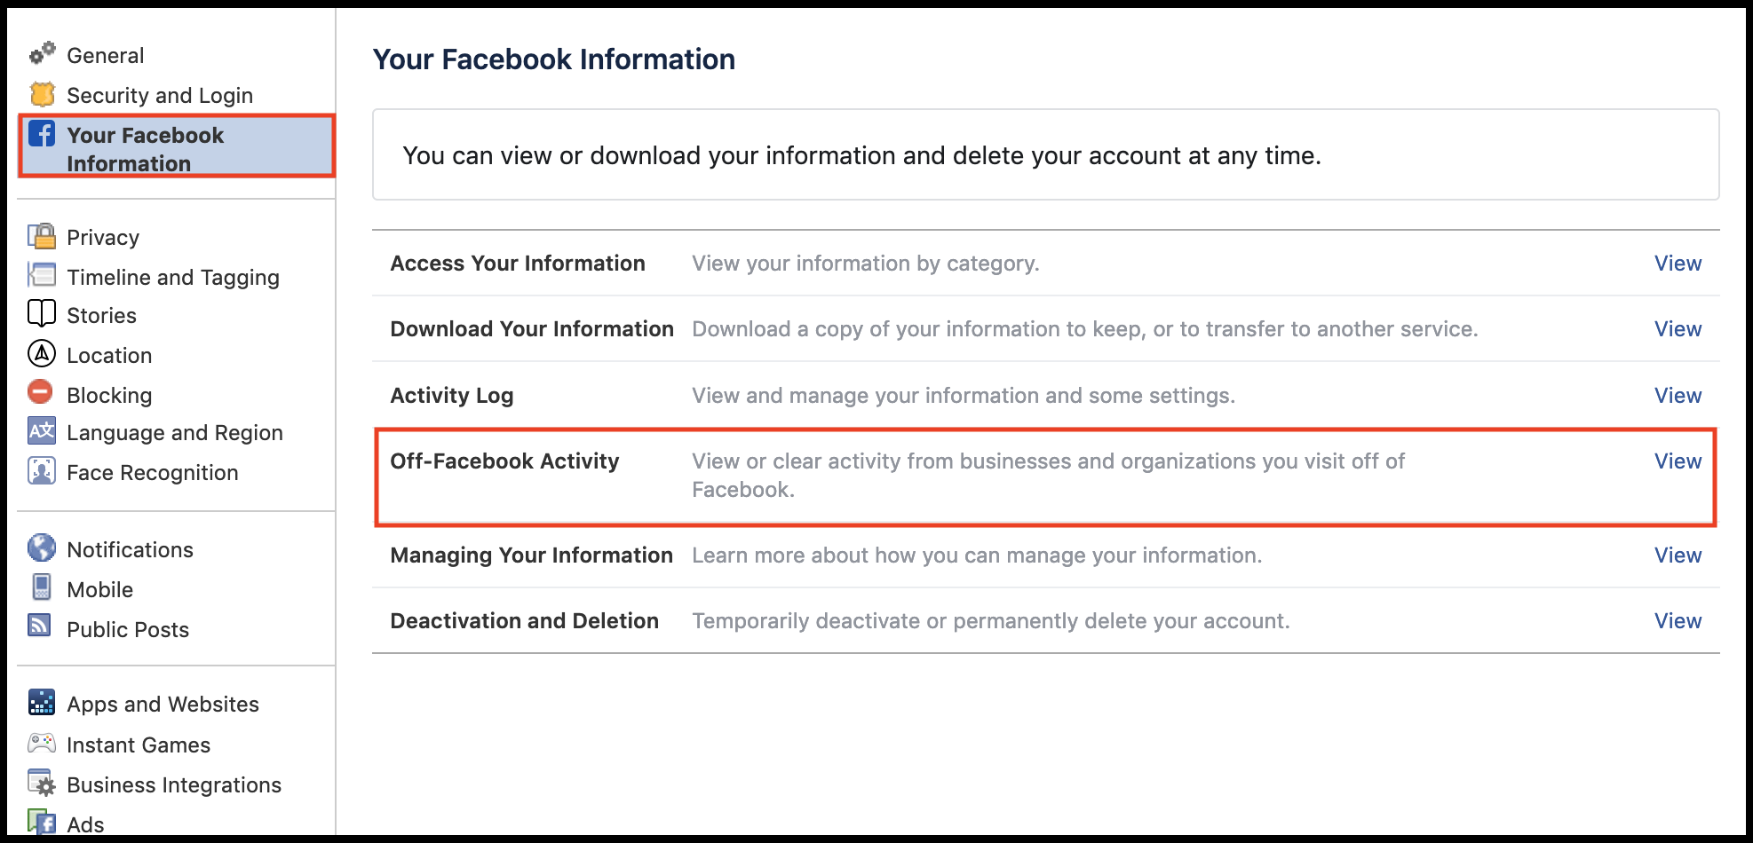Click the General gears icon
This screenshot has height=843, width=1753.
42,54
